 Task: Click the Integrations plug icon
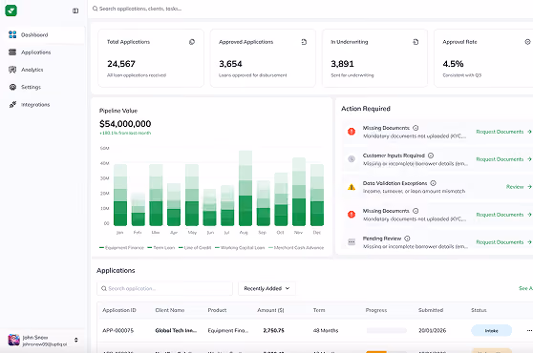click(12, 105)
